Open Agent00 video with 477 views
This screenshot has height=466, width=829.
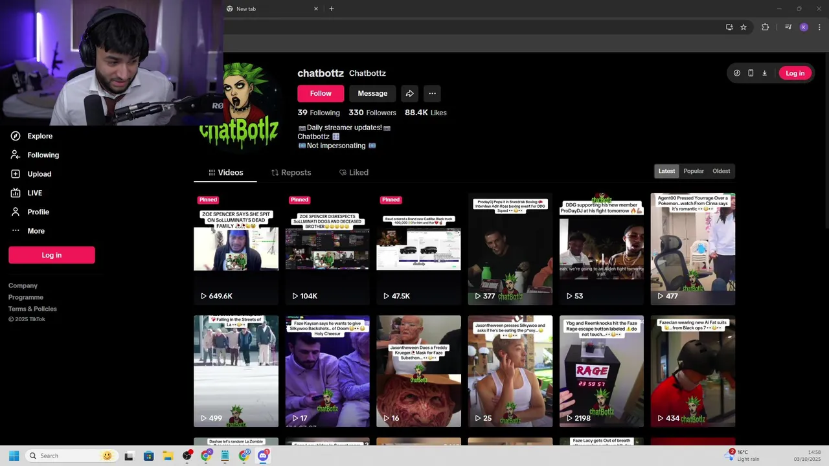pos(692,249)
